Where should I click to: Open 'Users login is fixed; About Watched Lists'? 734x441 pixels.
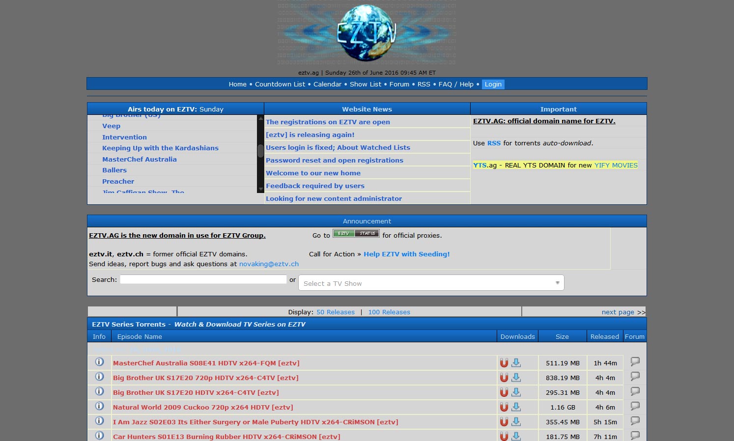pos(338,147)
